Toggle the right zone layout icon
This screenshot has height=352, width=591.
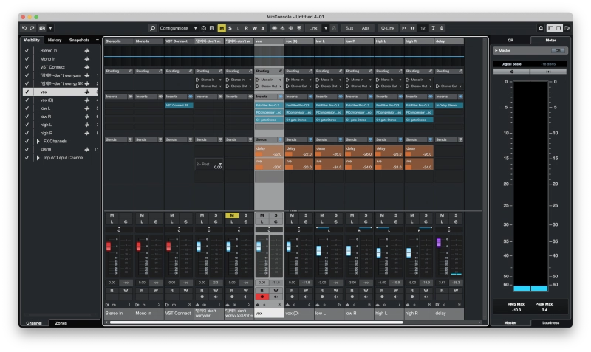(x=559, y=28)
